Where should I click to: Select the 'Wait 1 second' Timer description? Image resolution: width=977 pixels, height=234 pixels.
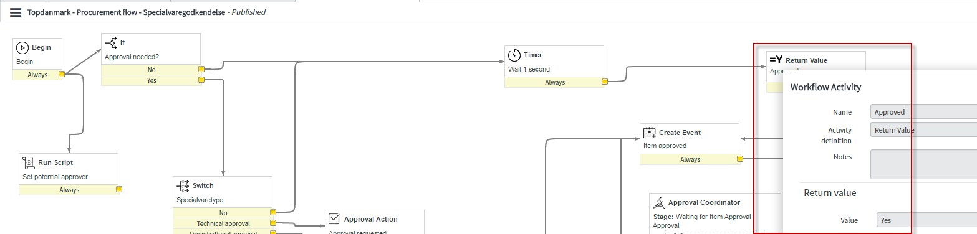(x=529, y=69)
